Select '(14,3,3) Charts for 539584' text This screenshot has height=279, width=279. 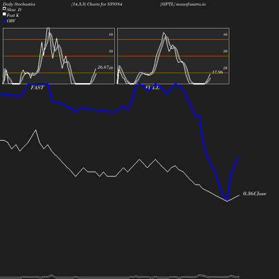coord(97,4)
